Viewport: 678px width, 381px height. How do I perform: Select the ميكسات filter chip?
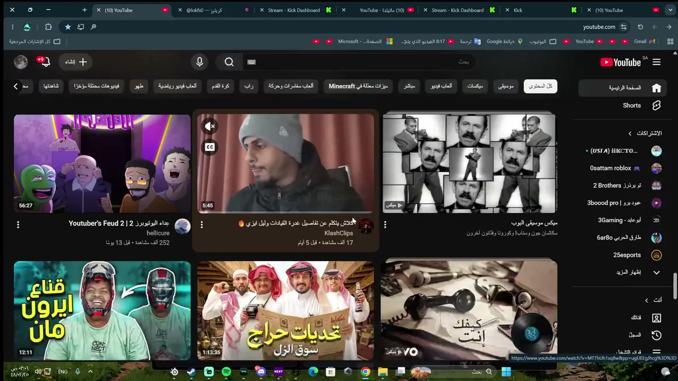pyautogui.click(x=475, y=86)
